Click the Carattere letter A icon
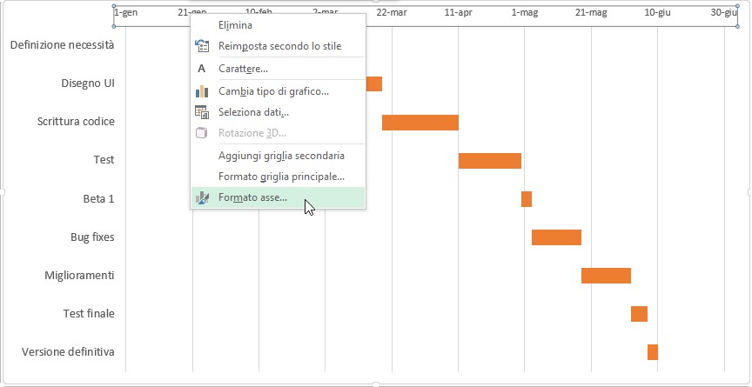This screenshot has height=387, width=752. [x=201, y=69]
